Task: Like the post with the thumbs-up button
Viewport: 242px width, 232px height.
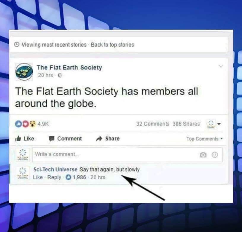Action: [25, 139]
